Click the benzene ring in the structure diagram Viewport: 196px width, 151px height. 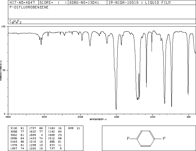[x=146, y=138]
